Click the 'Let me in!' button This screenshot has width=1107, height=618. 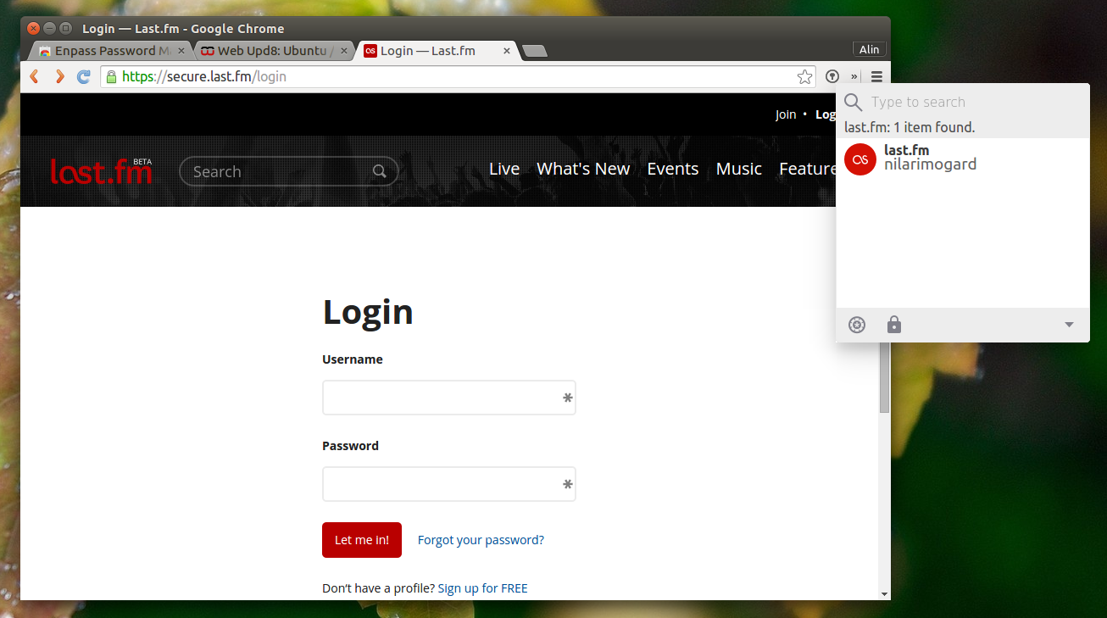tap(362, 540)
